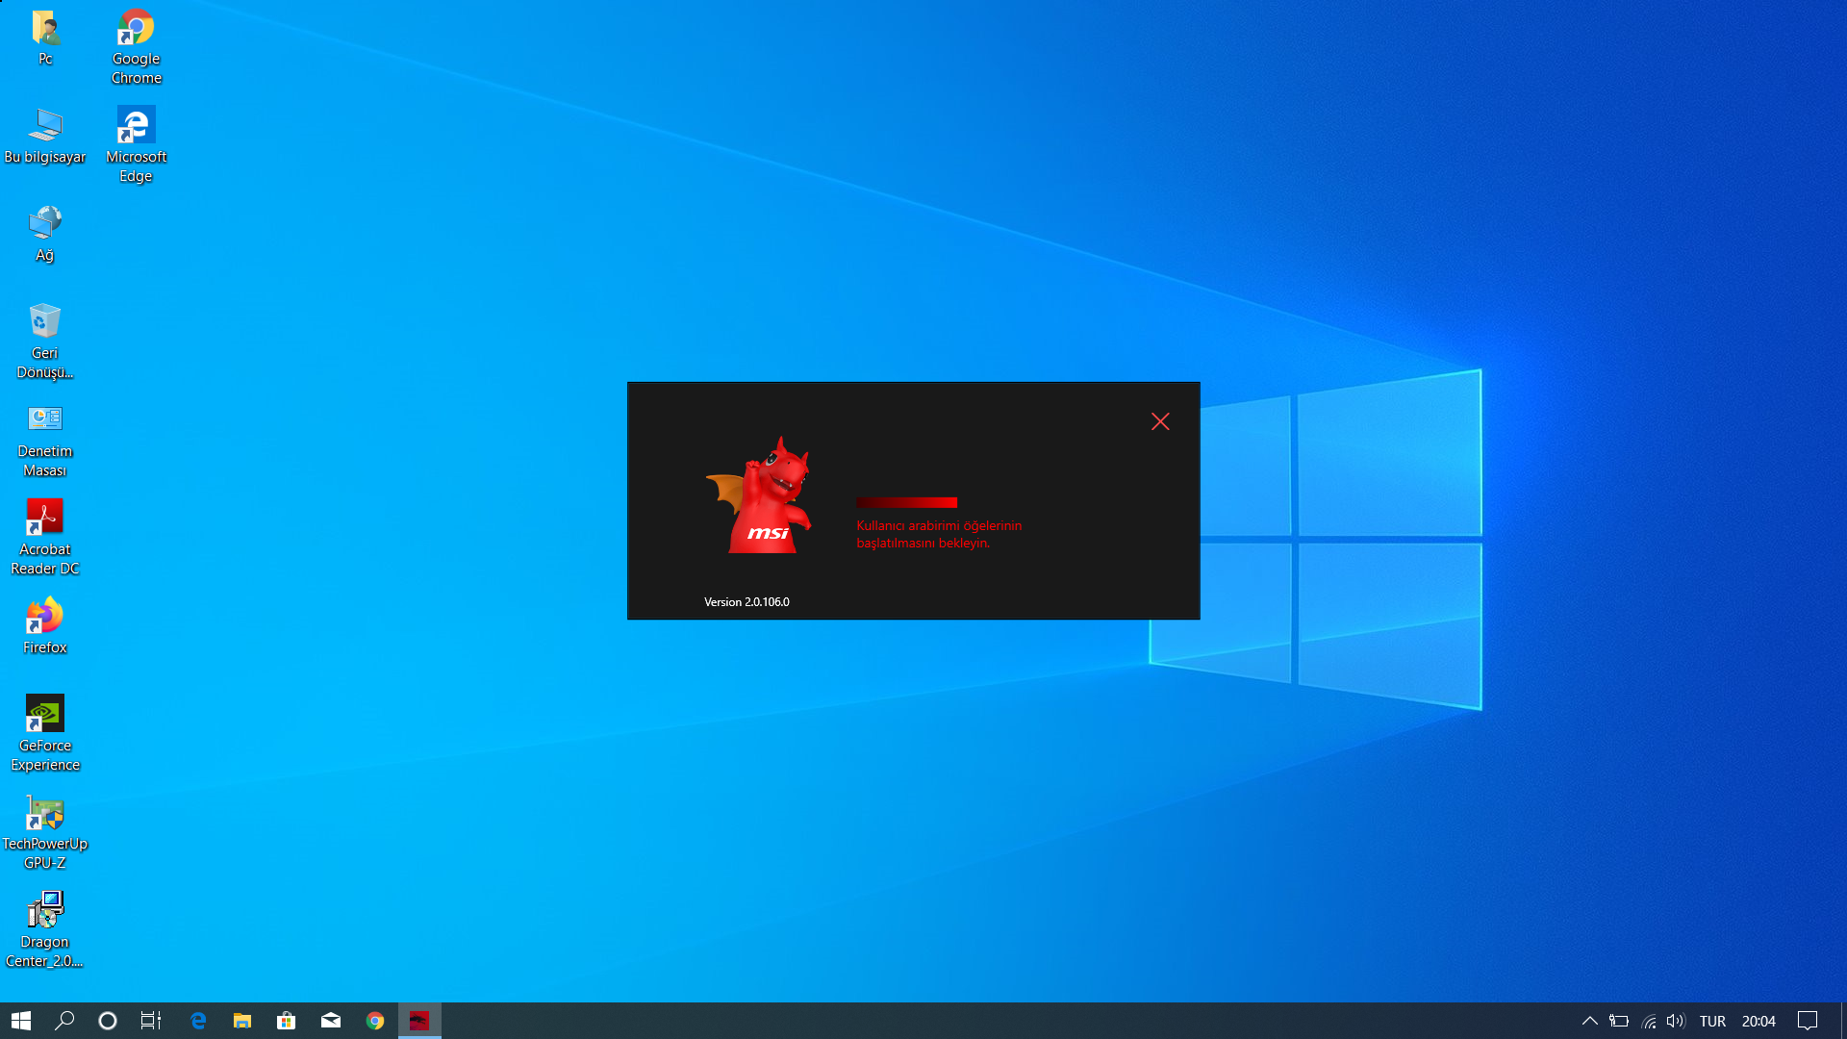The height and width of the screenshot is (1039, 1847).
Task: Expand the hidden system tray icons
Action: (1589, 1021)
